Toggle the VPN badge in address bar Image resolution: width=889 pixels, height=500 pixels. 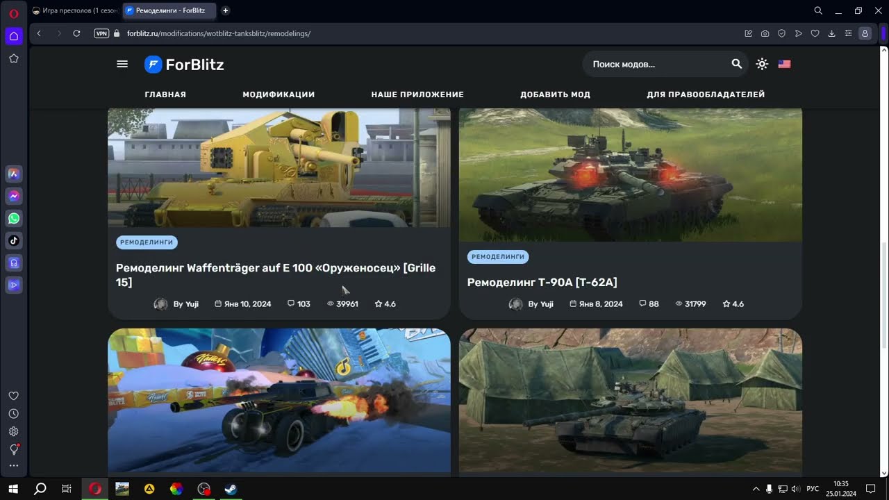101,33
